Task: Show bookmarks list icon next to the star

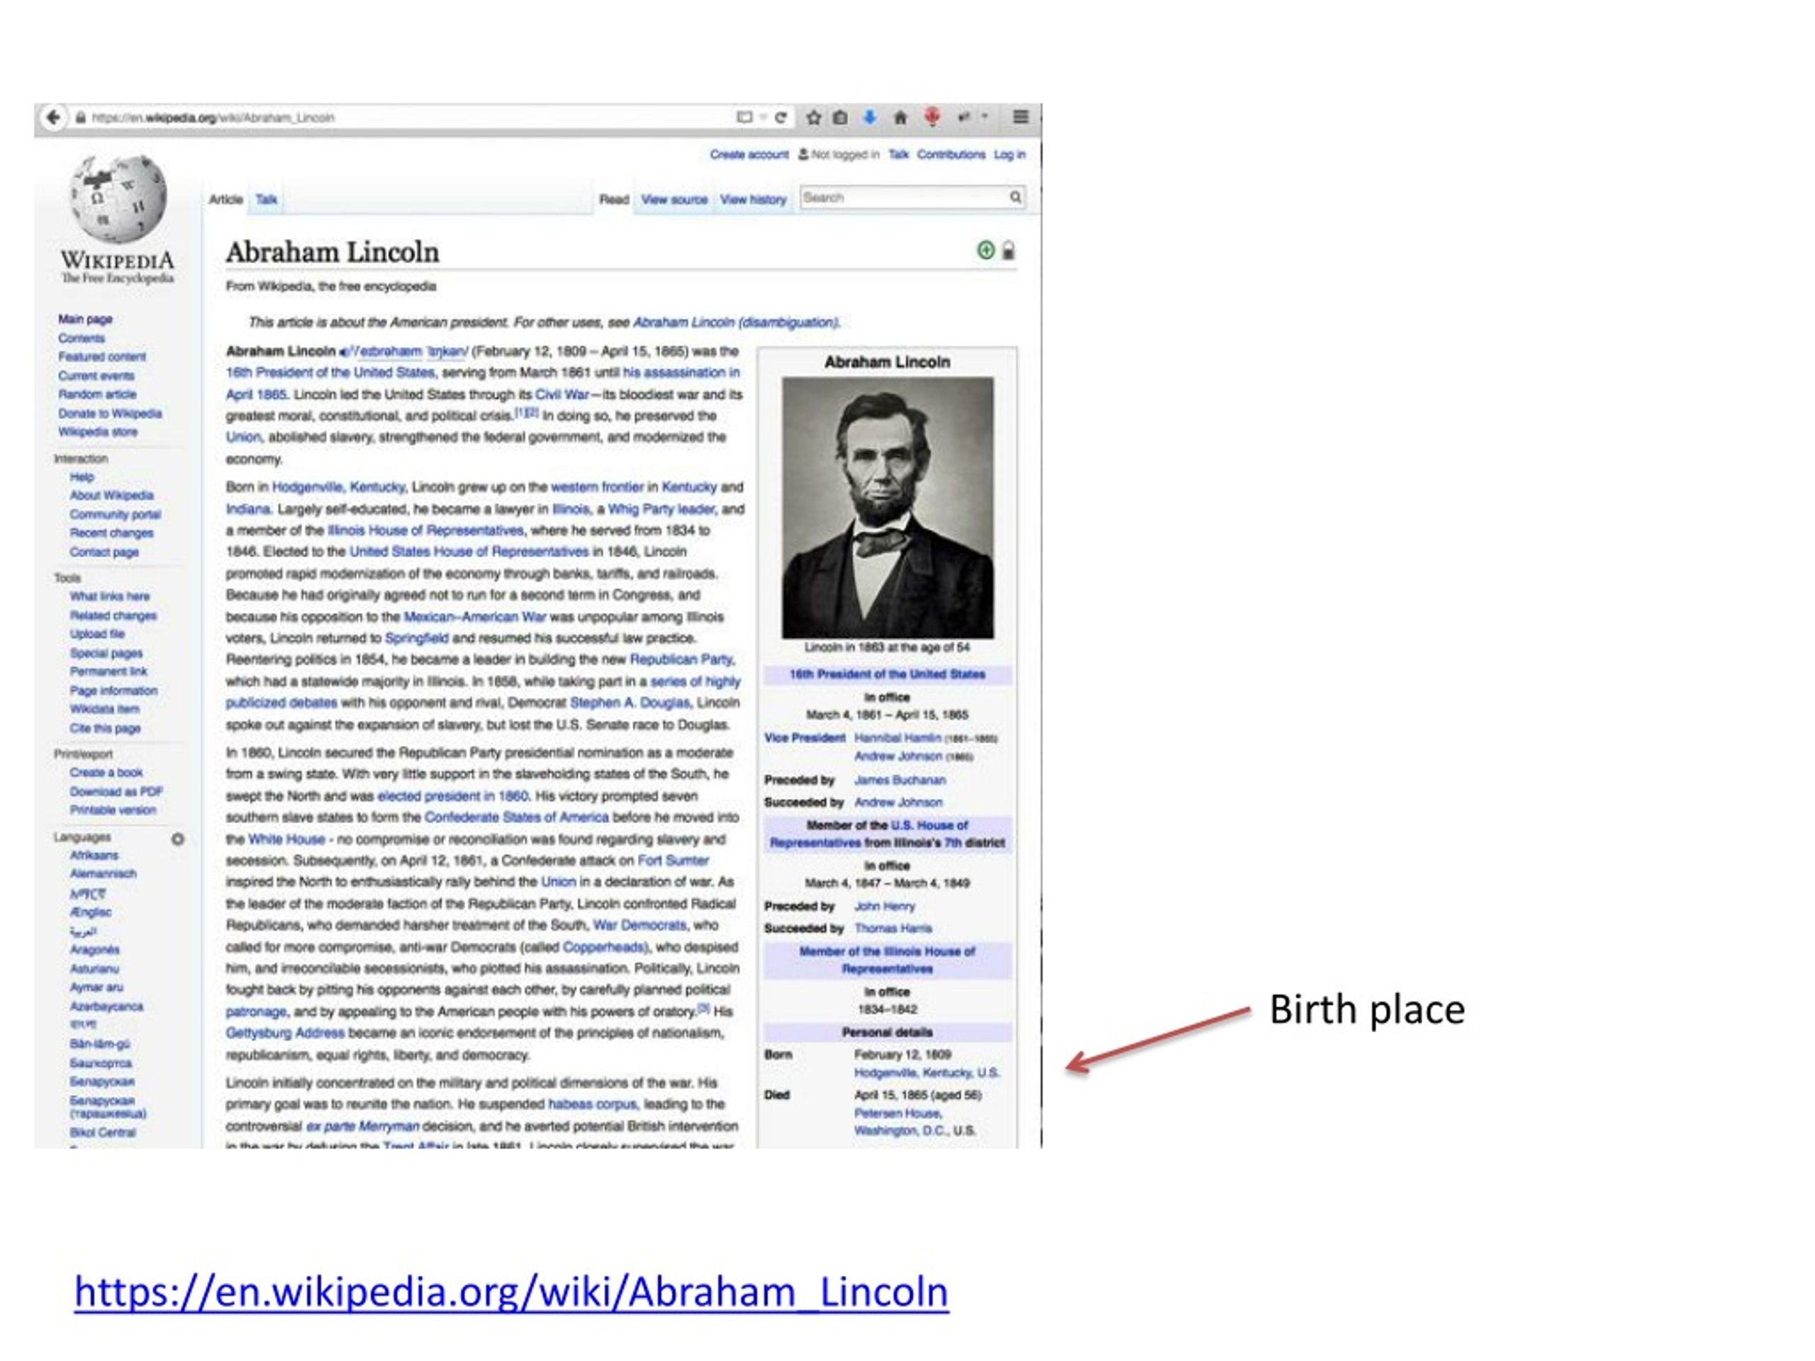Action: click(840, 117)
